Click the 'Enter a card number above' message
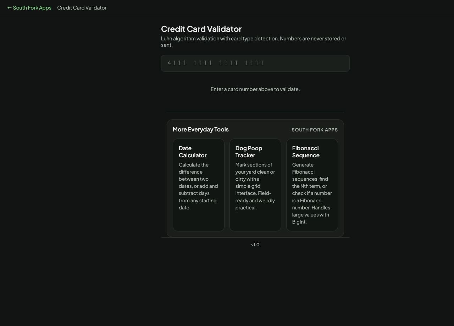The width and height of the screenshot is (454, 326). 255,89
